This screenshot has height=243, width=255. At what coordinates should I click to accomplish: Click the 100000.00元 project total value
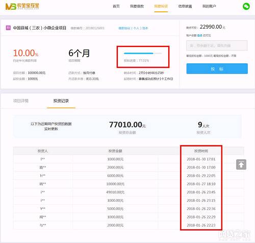coord(37,73)
